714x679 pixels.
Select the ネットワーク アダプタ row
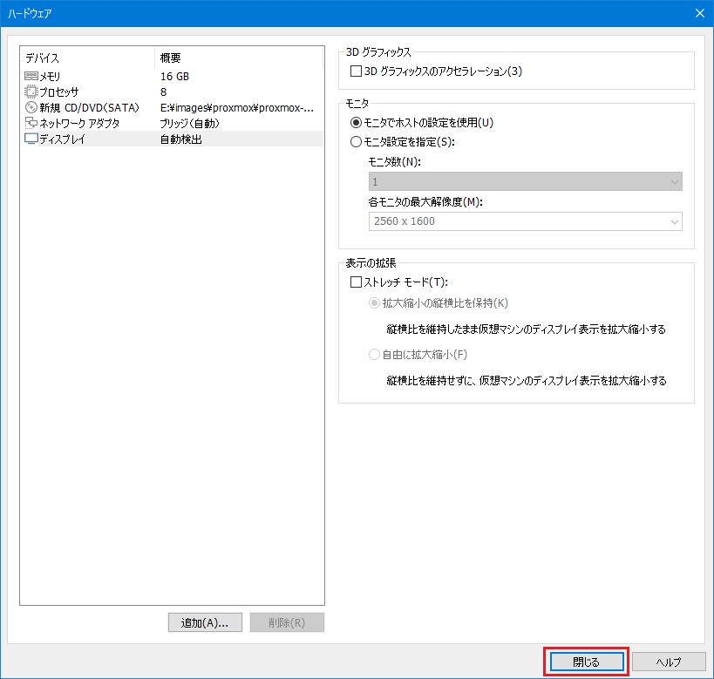point(171,123)
